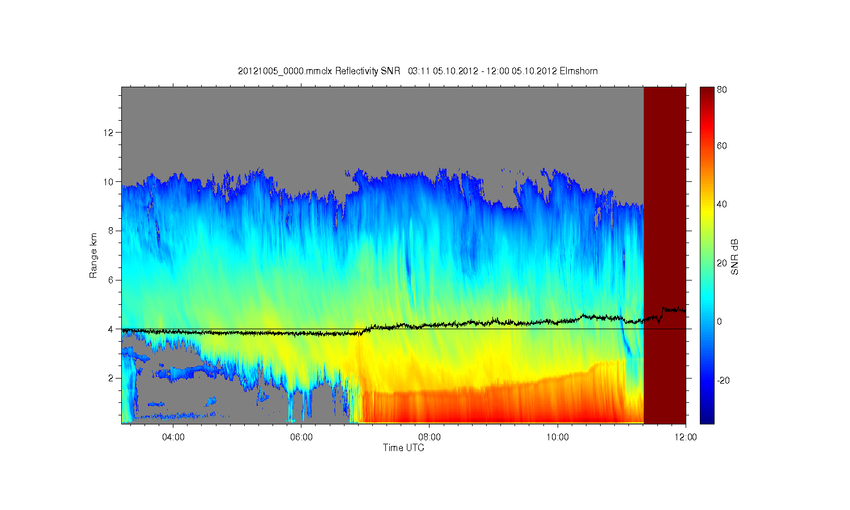The image size is (850, 510).
Task: Click the colorbar value 20
Action: pyautogui.click(x=722, y=262)
